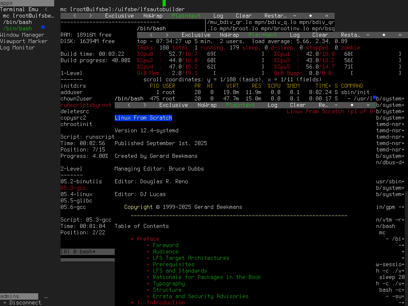Click the Cpu0 usage bar in top
The image size is (408, 306).
[239, 54]
